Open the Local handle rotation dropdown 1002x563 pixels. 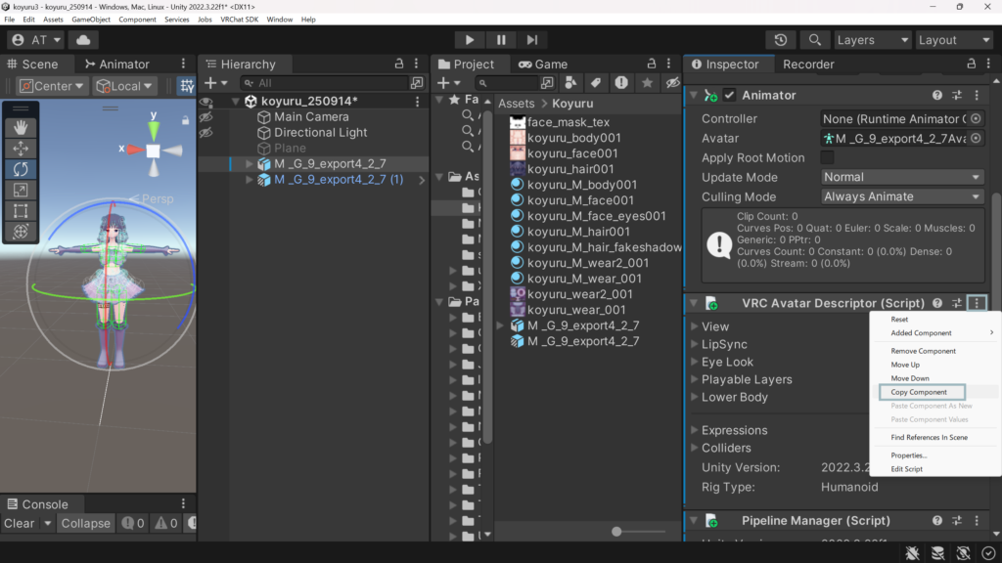(x=124, y=86)
